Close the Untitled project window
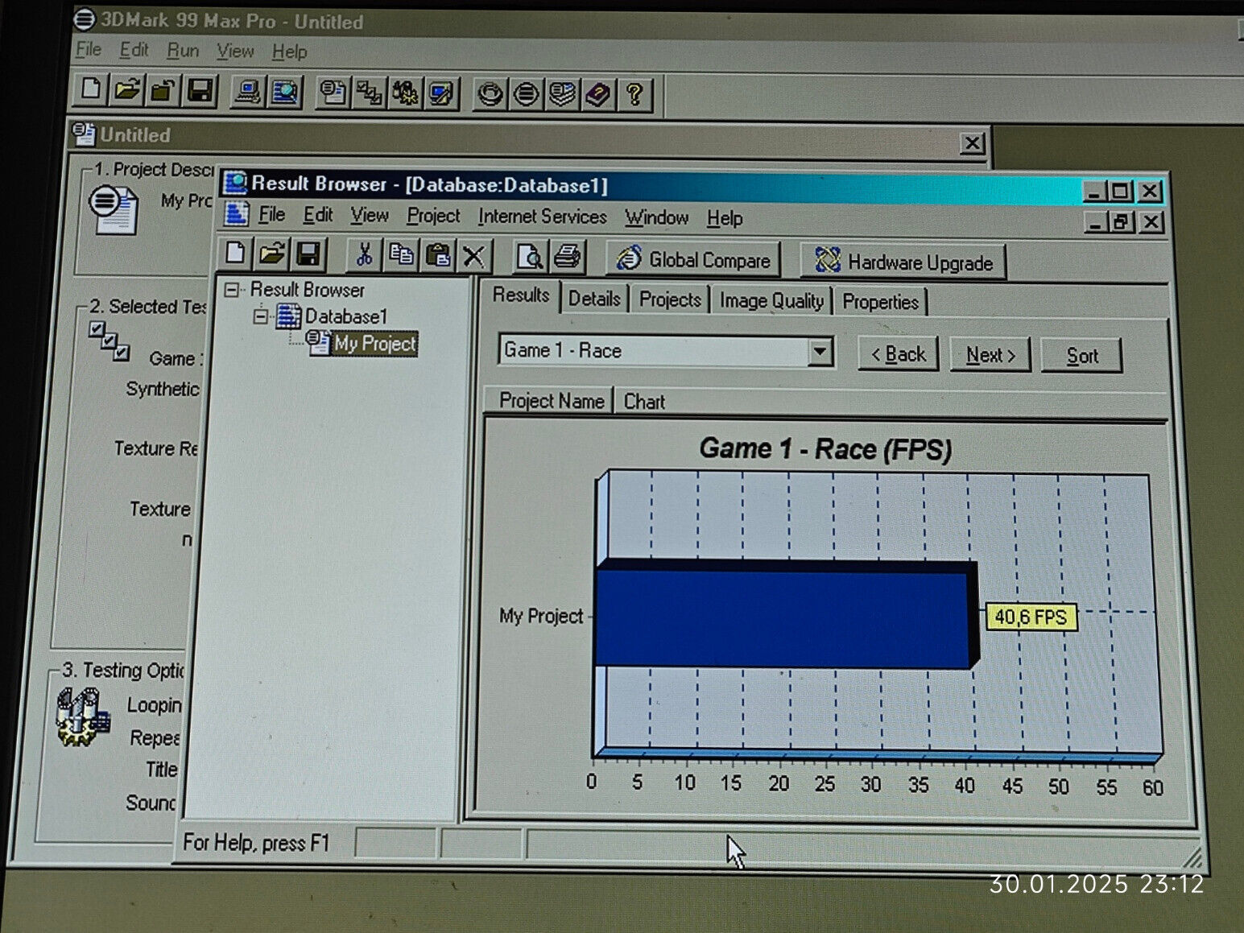Image resolution: width=1244 pixels, height=933 pixels. [973, 143]
